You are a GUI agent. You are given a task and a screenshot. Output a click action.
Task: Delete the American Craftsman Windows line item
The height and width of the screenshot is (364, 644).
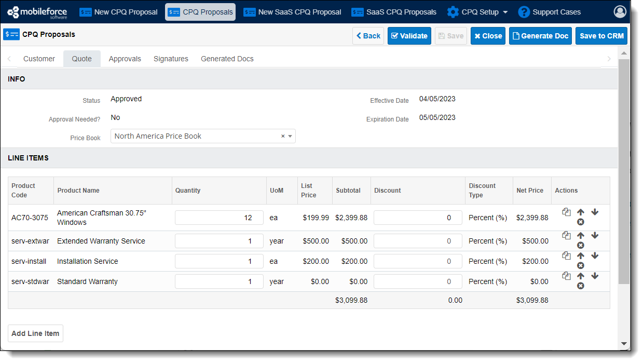click(581, 222)
